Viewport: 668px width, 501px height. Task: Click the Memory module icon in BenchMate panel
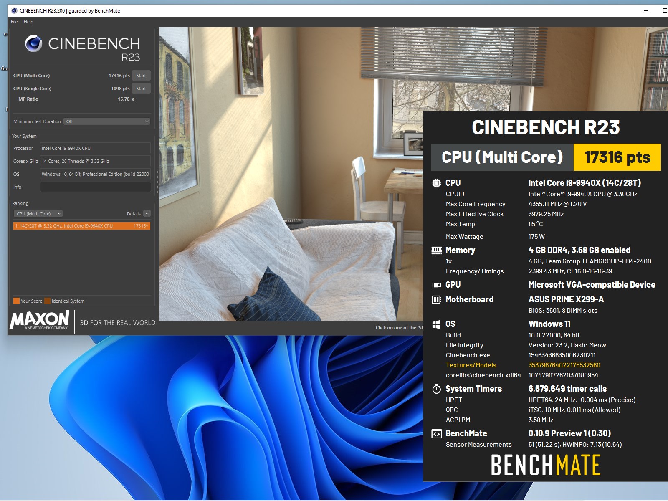[x=436, y=250]
